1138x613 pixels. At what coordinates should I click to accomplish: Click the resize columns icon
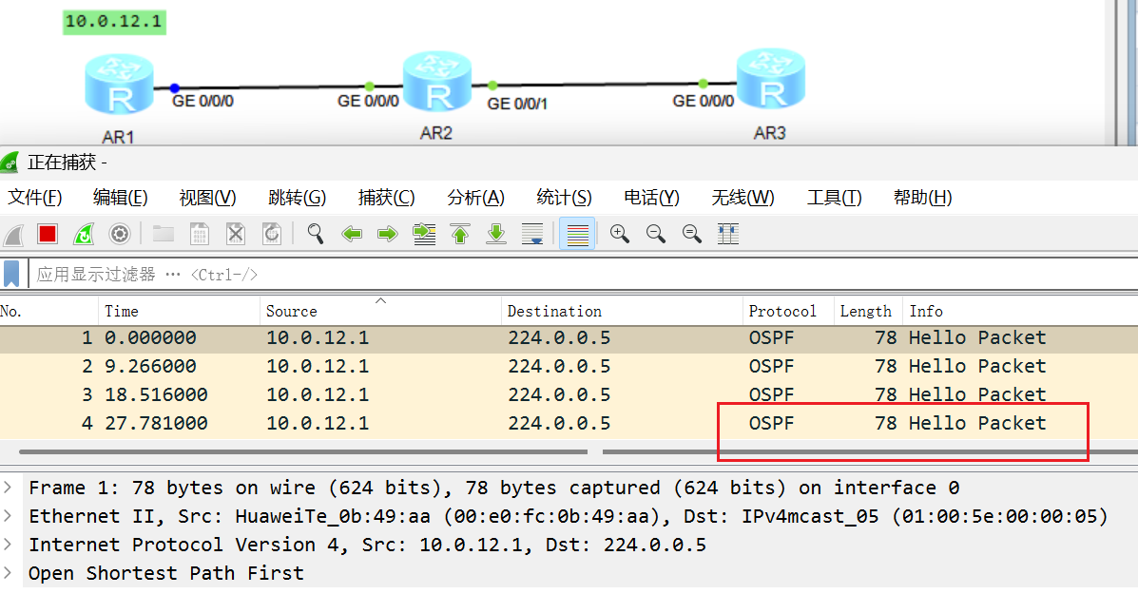pos(728,234)
